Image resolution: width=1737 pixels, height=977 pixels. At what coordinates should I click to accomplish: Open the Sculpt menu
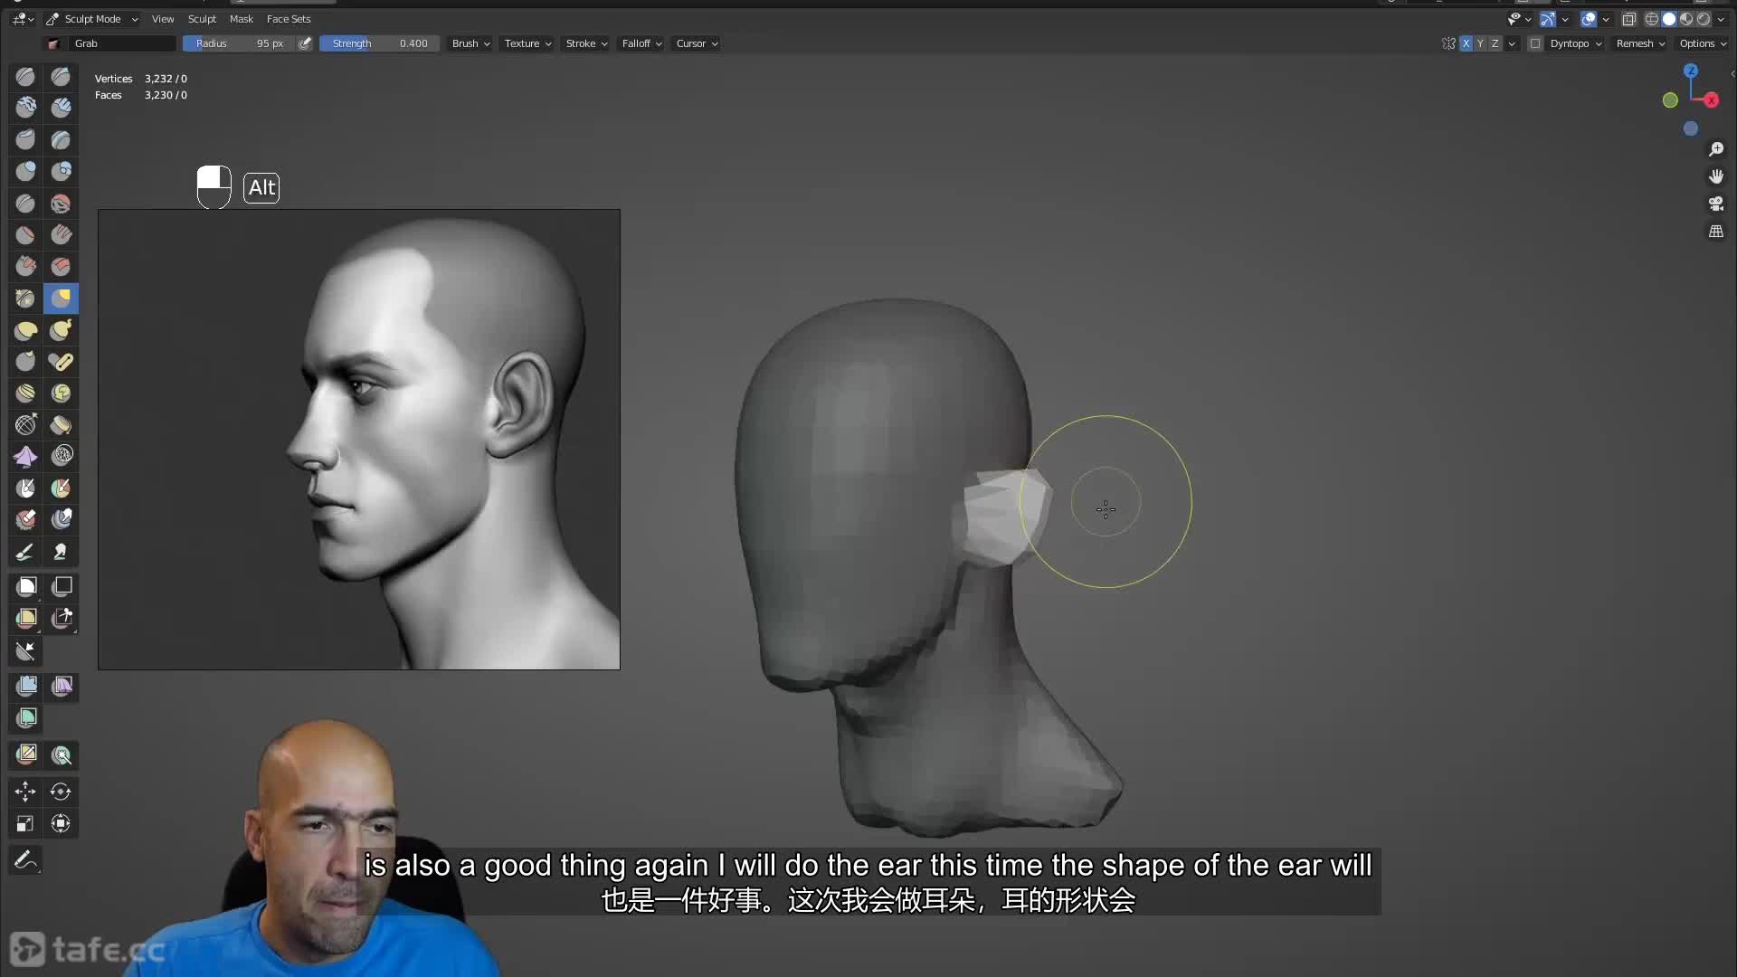202,19
